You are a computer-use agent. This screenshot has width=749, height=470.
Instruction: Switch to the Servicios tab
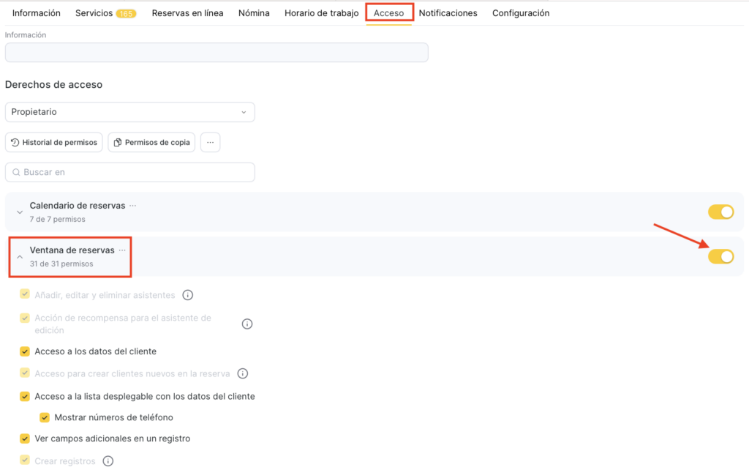pyautogui.click(x=105, y=13)
